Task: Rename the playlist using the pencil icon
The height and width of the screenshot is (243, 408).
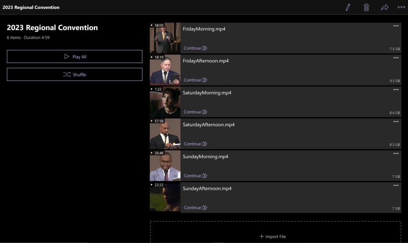Action: tap(348, 7)
